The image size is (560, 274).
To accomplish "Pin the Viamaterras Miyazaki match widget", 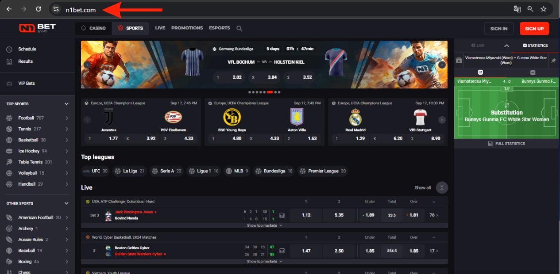I will (553, 61).
